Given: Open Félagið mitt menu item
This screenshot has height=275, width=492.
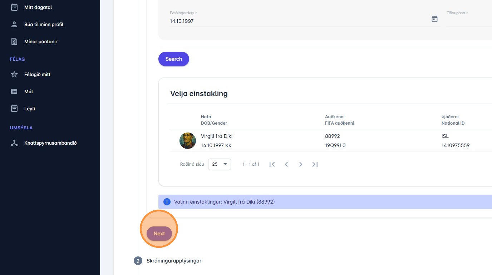Looking at the screenshot, I should (x=37, y=74).
